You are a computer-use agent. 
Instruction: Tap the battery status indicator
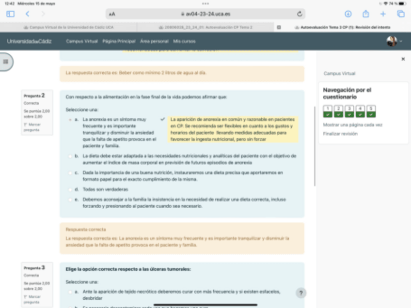tap(402, 4)
